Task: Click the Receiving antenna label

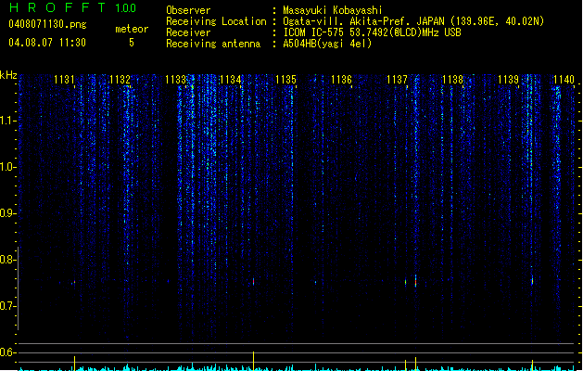Action: pos(213,44)
